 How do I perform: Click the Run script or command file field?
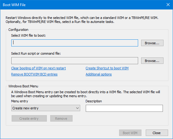coord(75,60)
